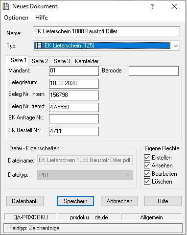187x235 pixels.
Task: Click the Hilfe button at bottom
Action: (x=163, y=201)
